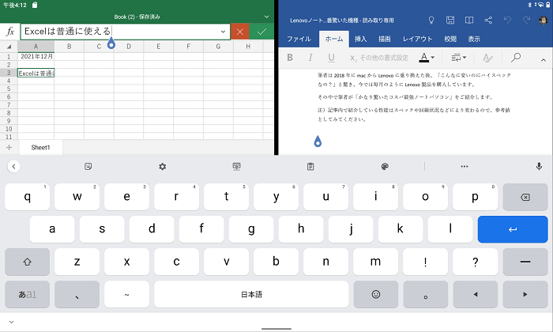
Task: Expand the Excel title bar chevron
Action: click(x=267, y=17)
